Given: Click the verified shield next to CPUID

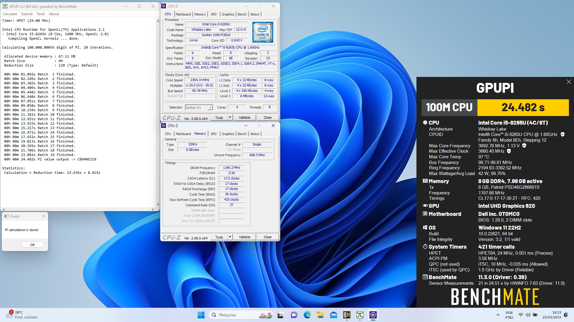Looking at the screenshot, I should coord(562,134).
